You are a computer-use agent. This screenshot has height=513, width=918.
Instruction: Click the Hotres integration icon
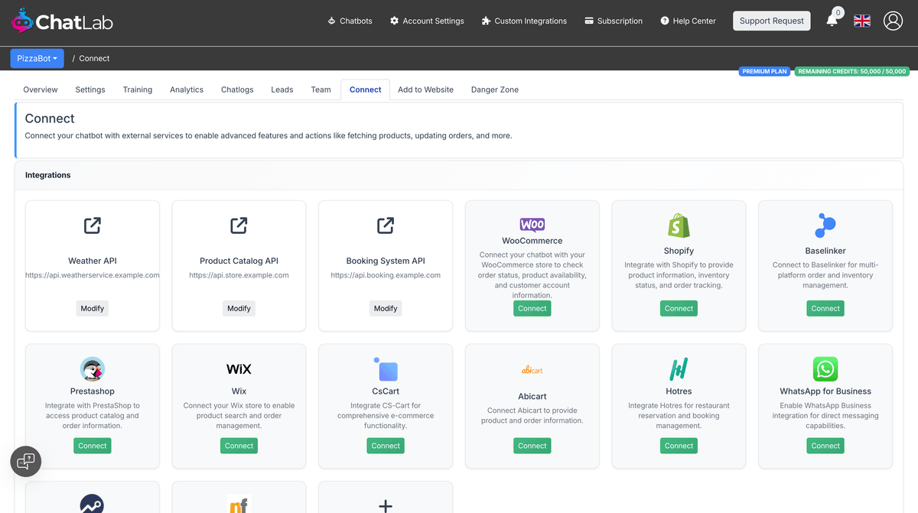[679, 369]
